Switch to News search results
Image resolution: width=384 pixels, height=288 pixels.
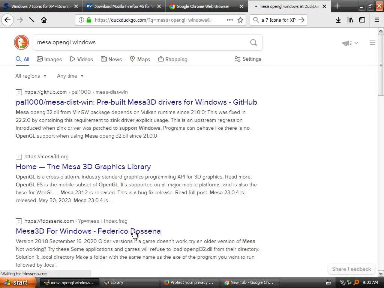pyautogui.click(x=111, y=59)
